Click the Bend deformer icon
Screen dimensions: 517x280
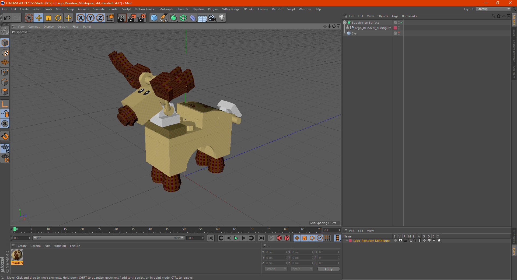point(193,18)
